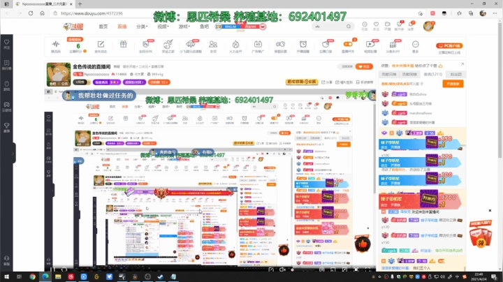503x282 pixels.
Task: Click the orange 开通贵族 button
Action: click(x=453, y=84)
